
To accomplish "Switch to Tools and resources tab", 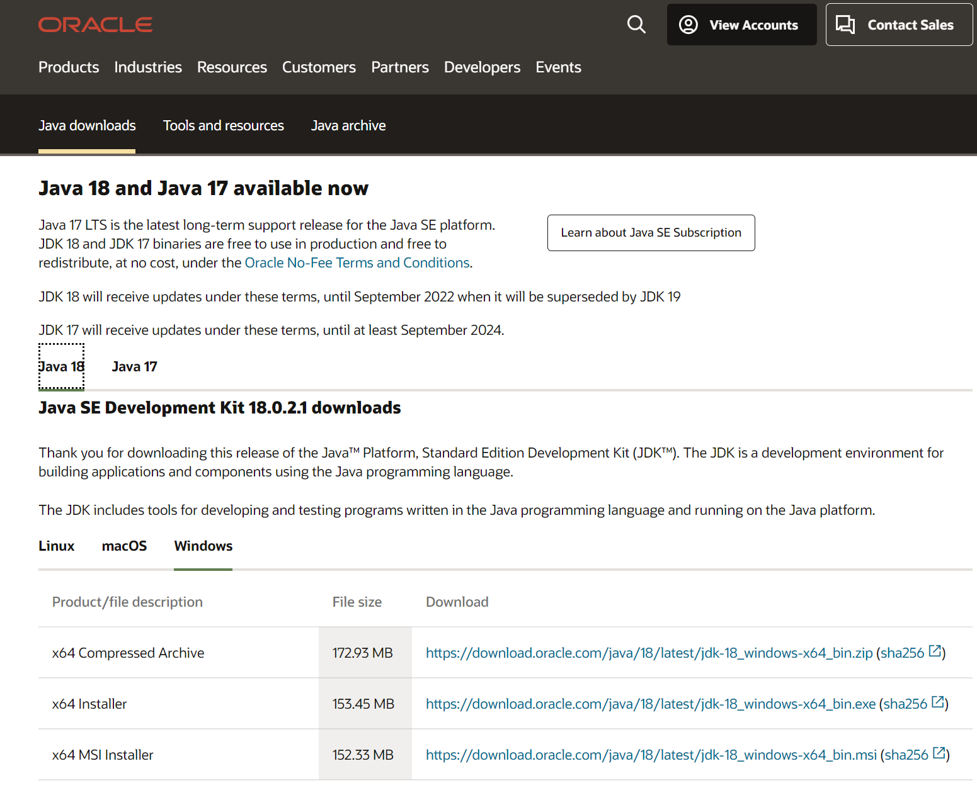I will [x=224, y=125].
